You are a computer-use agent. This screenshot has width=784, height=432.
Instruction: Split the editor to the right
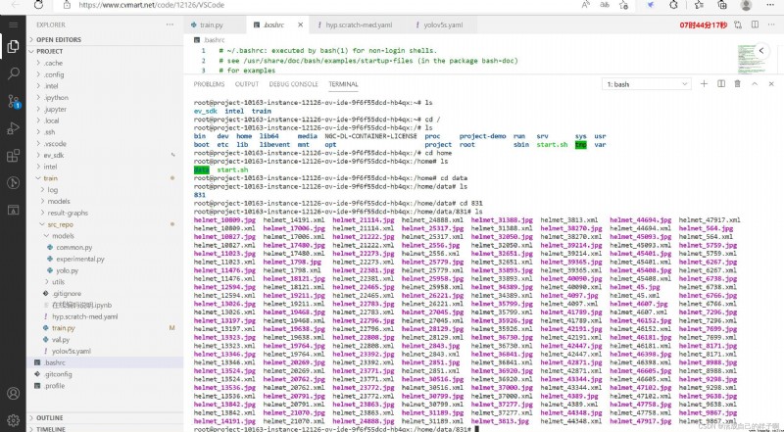tap(755, 24)
